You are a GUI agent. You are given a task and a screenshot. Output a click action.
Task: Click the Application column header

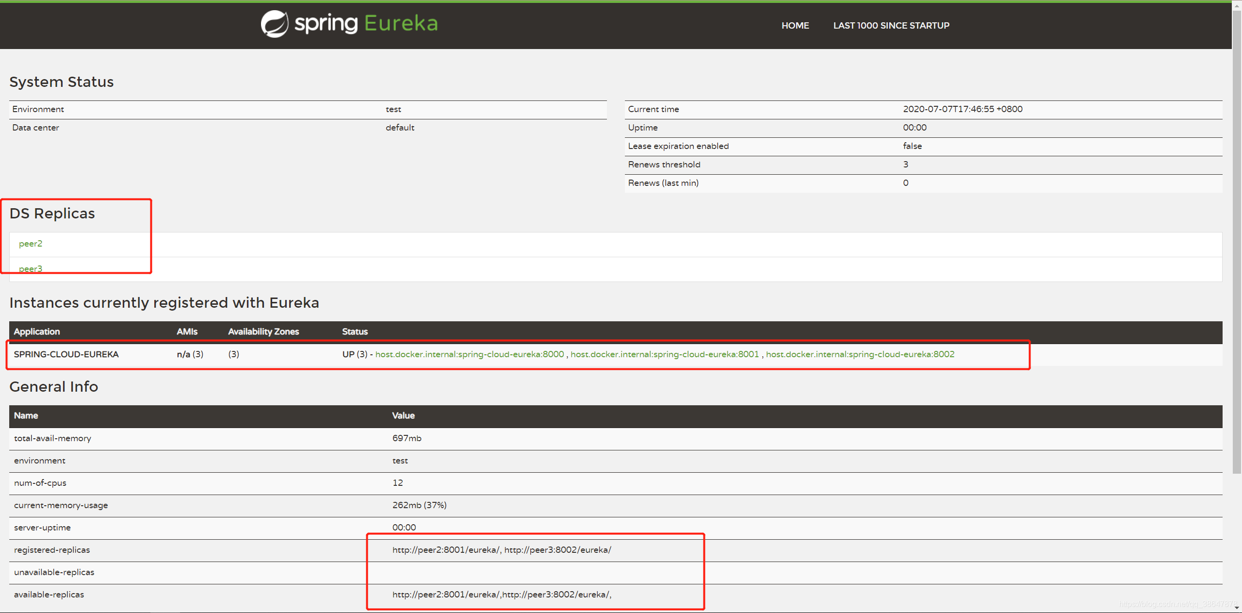(37, 331)
